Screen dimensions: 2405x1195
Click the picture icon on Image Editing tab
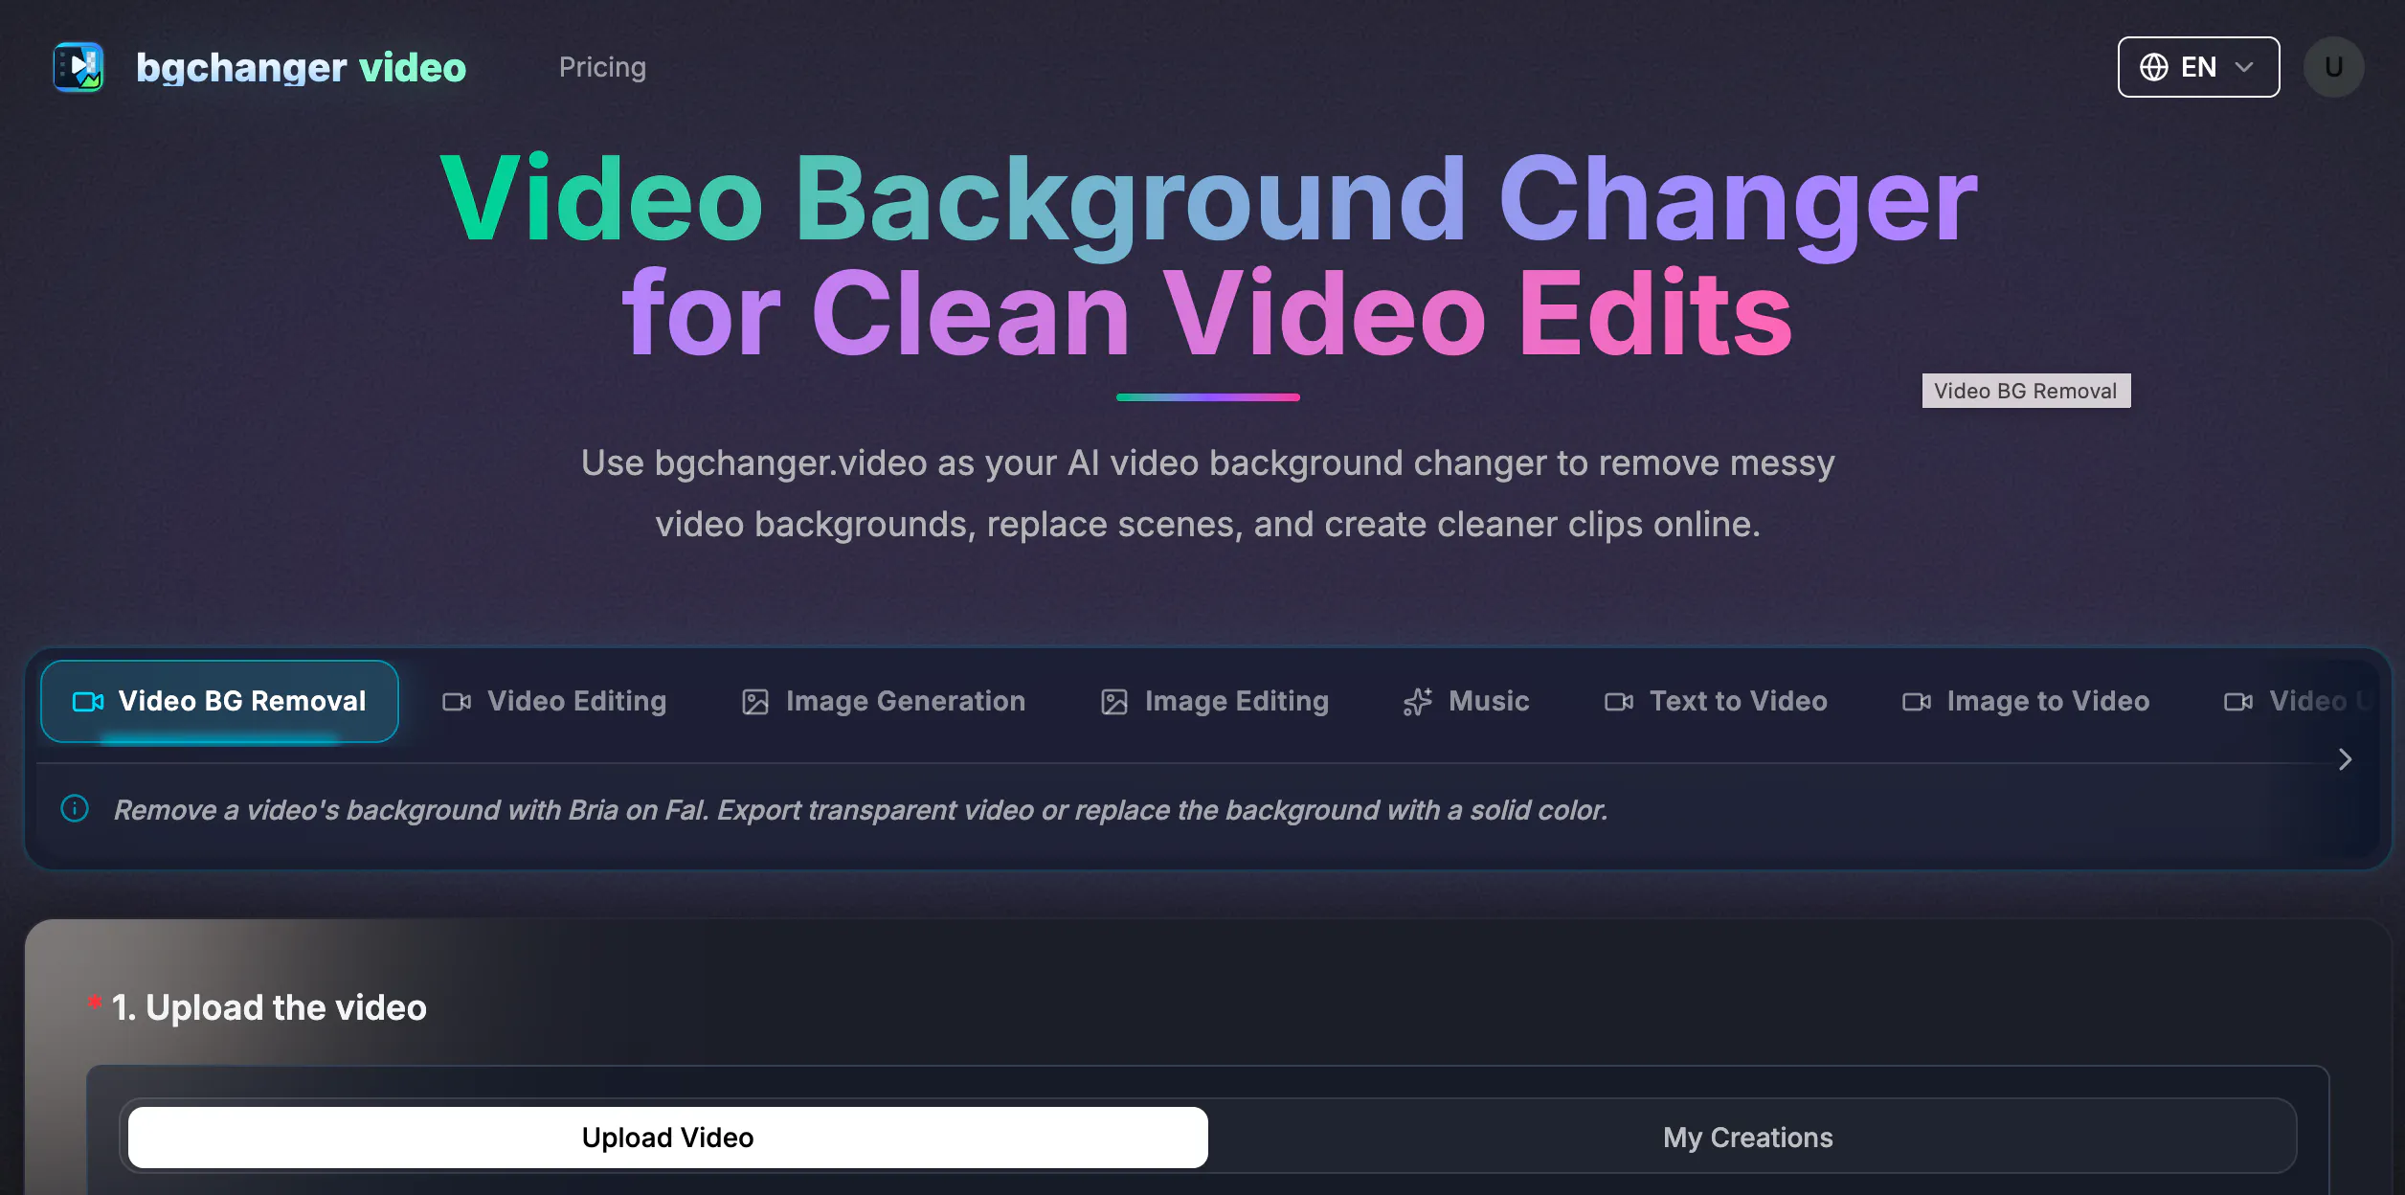pos(1114,702)
